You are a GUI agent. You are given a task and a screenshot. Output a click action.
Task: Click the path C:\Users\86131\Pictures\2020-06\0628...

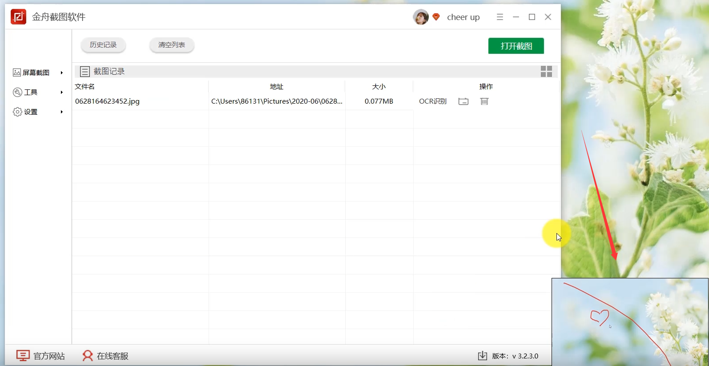(x=277, y=101)
